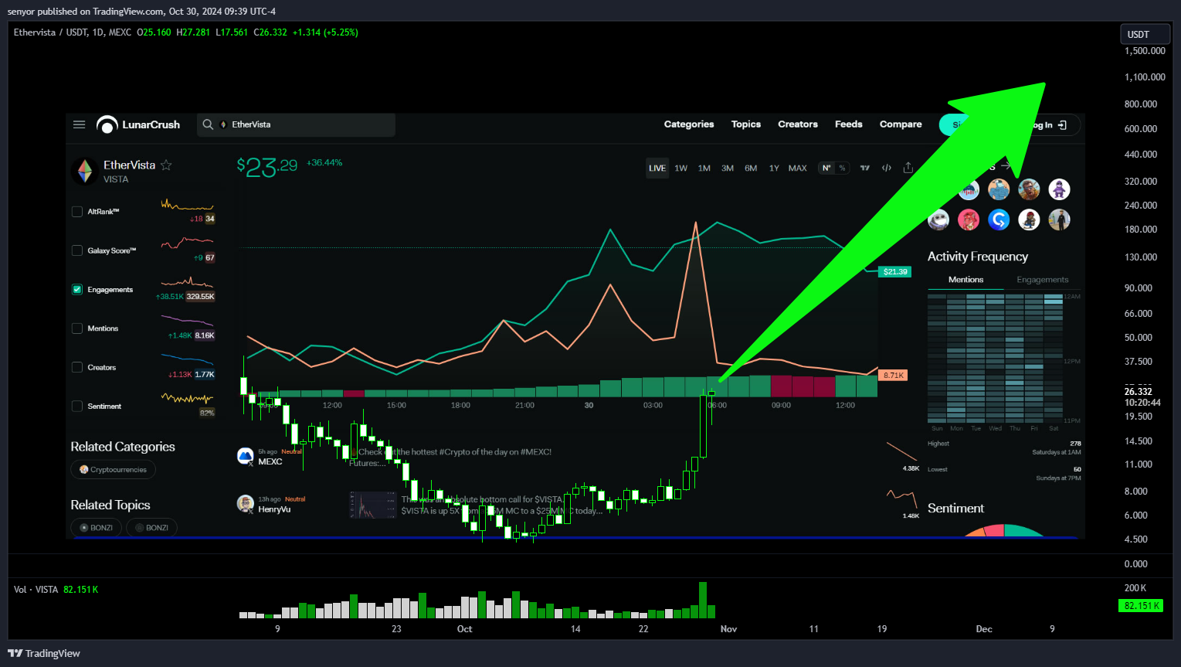Image resolution: width=1181 pixels, height=667 pixels.
Task: Switch chart to percent (%) mode
Action: click(x=842, y=168)
